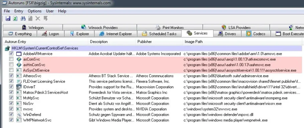This screenshot has width=304, height=128.
Task: Click the Delete X toolbar icon
Action: (x=38, y=19)
